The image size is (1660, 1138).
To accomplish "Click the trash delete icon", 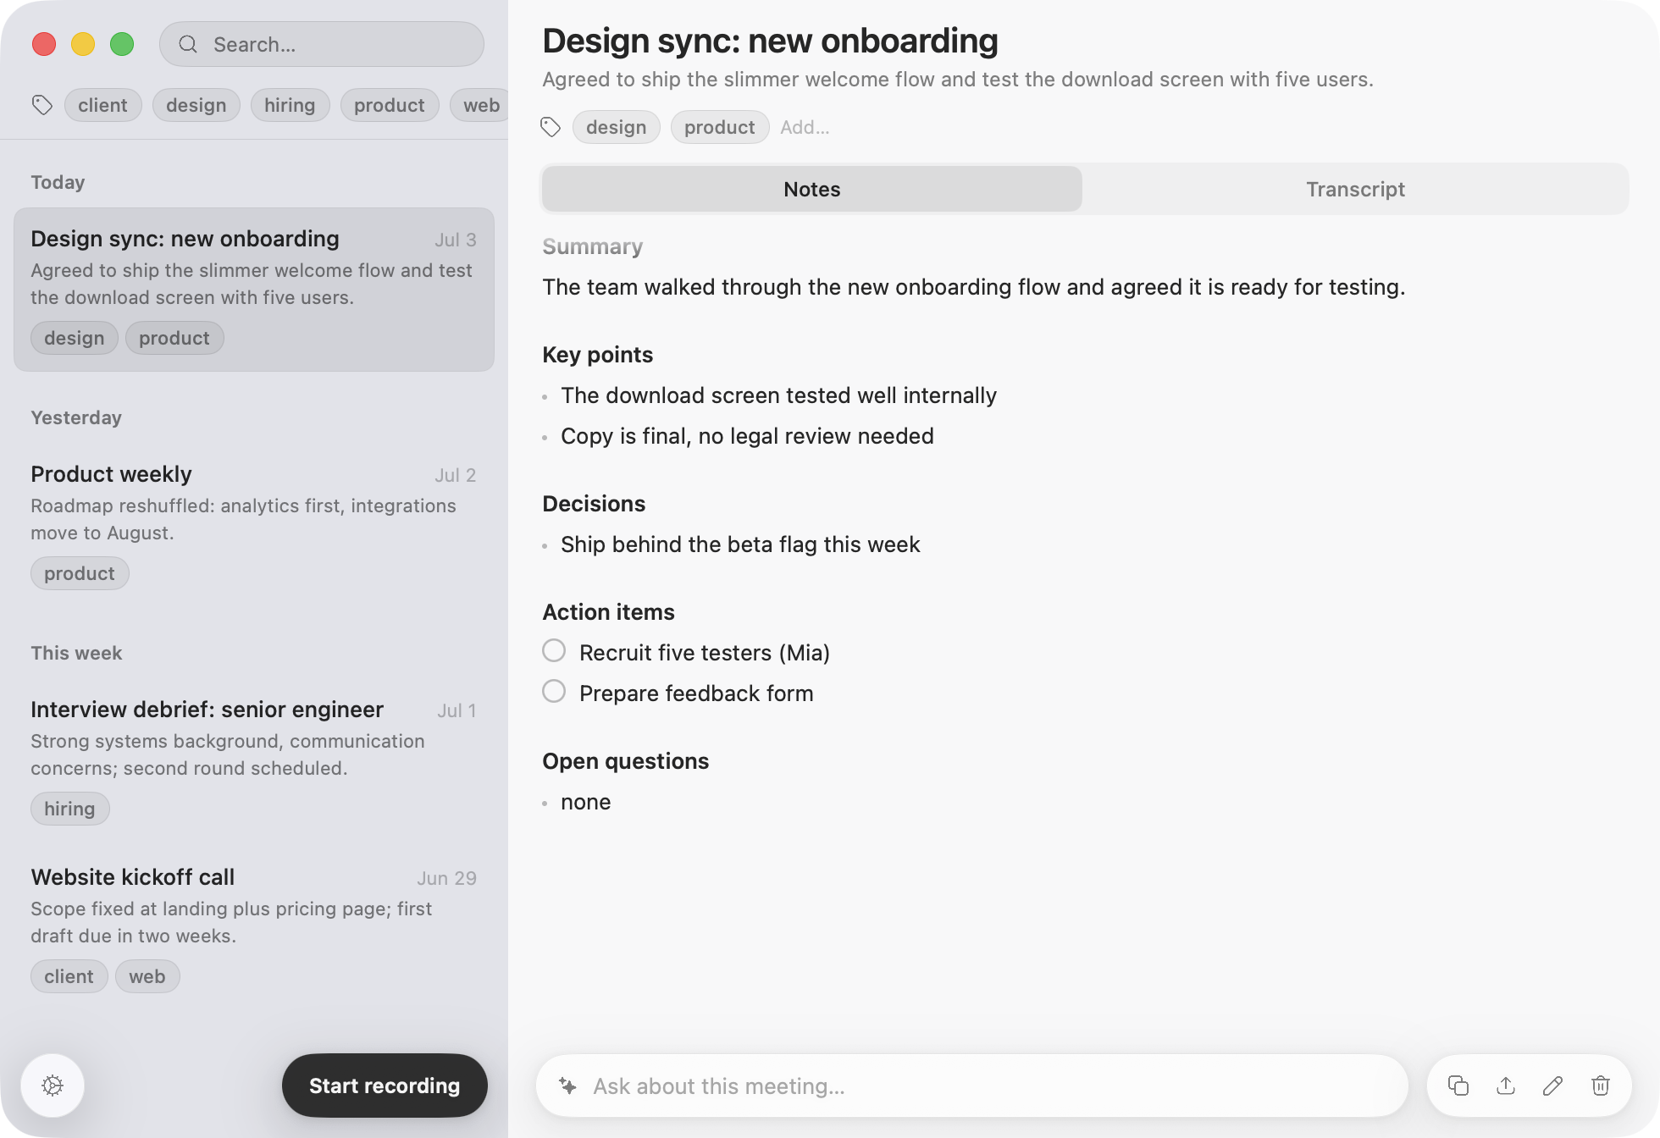I will (x=1601, y=1086).
